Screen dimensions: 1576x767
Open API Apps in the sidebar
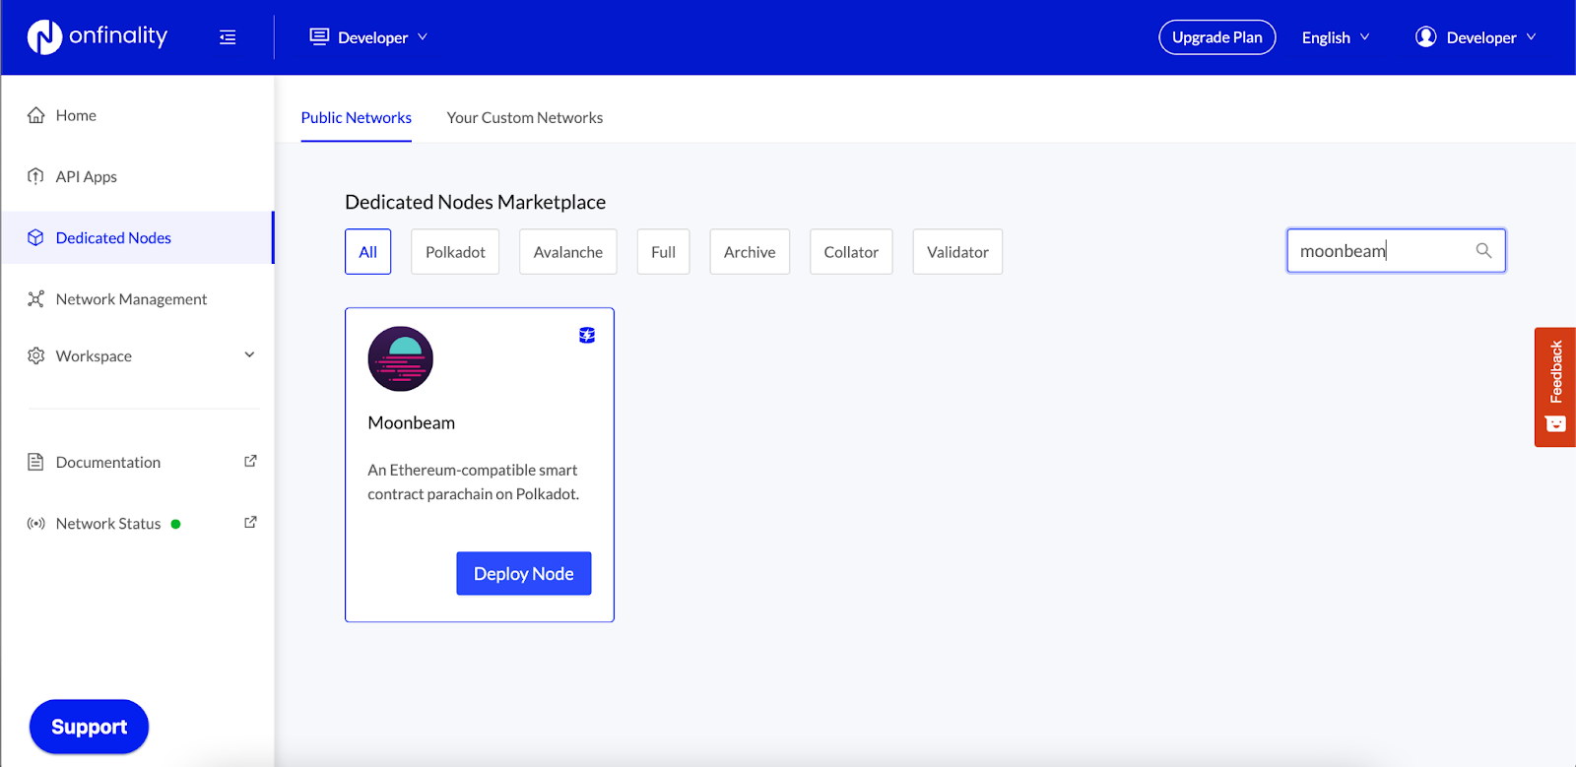point(87,177)
